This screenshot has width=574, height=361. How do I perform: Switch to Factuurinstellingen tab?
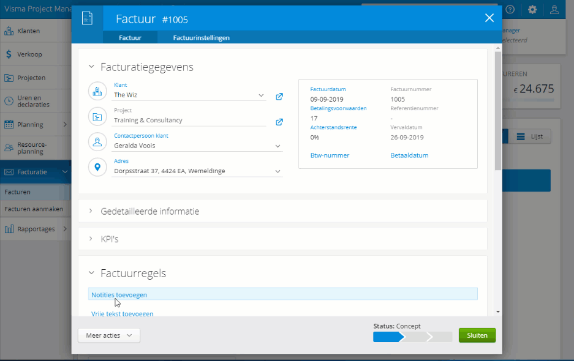[x=202, y=38]
